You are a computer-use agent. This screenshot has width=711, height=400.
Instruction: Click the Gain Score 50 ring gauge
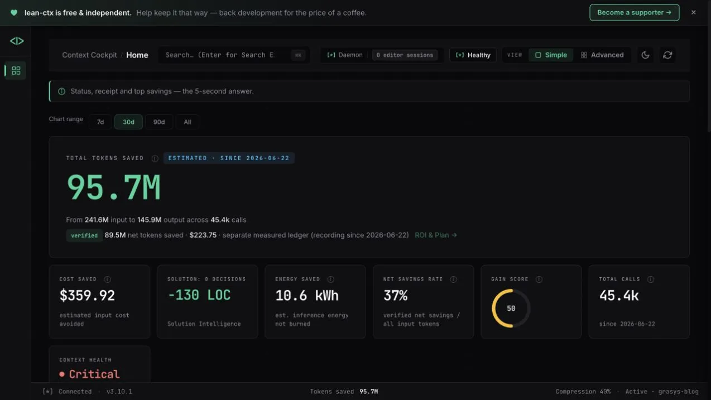511,308
